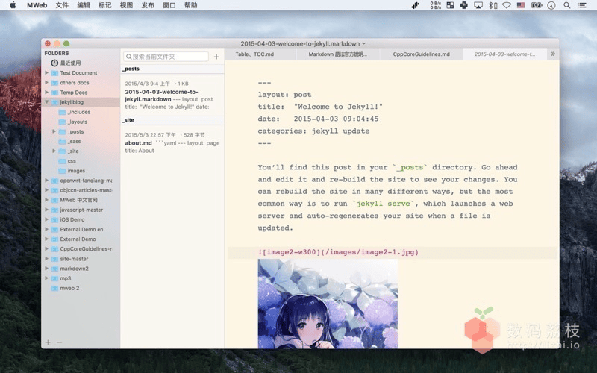Open the 2015-04-03-welcome-to-jekyll.markdown document entry

click(x=172, y=95)
